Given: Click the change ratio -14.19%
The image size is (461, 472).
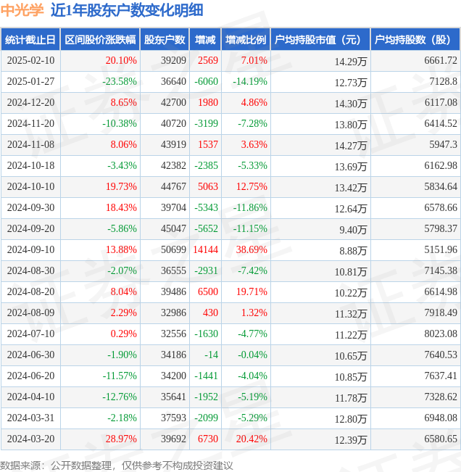Looking at the screenshot, I should (x=250, y=82).
